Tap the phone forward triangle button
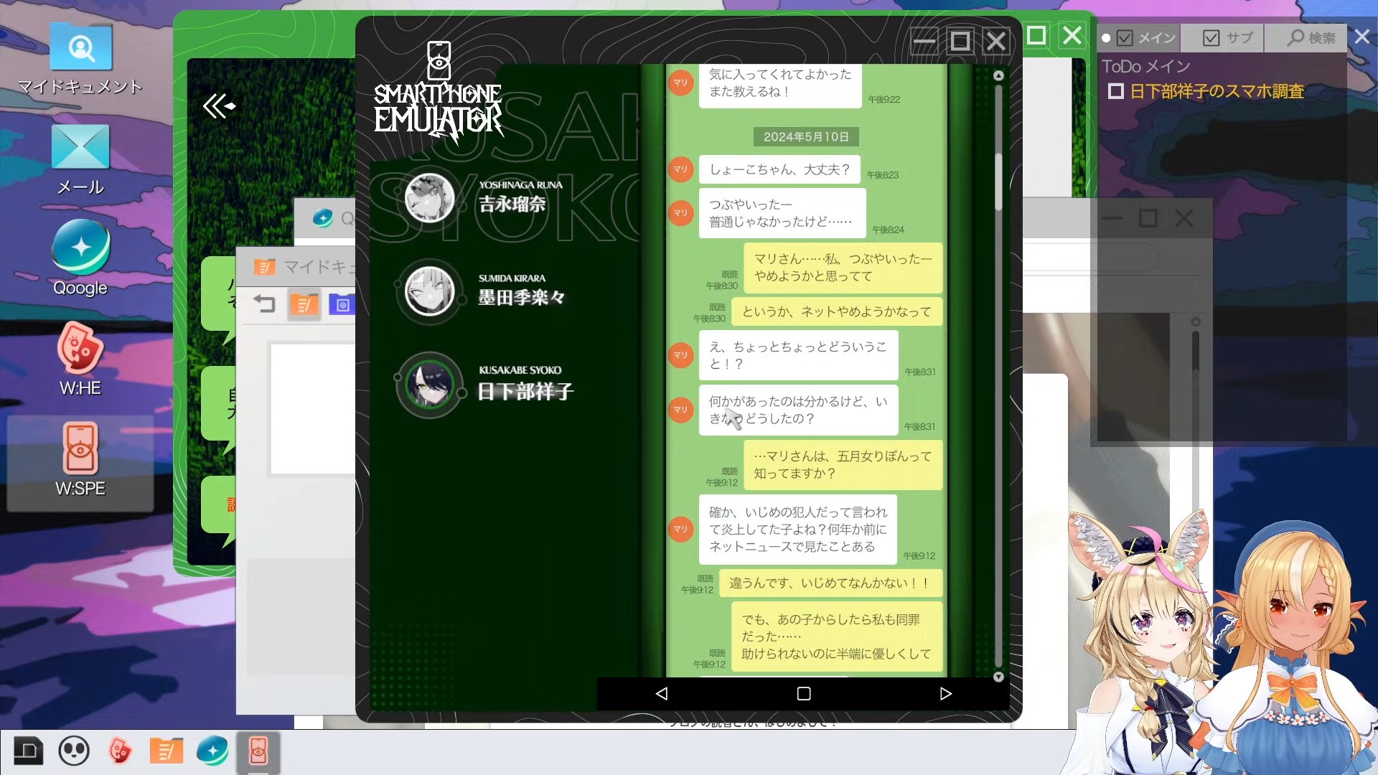Viewport: 1378px width, 775px height. pyautogui.click(x=945, y=693)
